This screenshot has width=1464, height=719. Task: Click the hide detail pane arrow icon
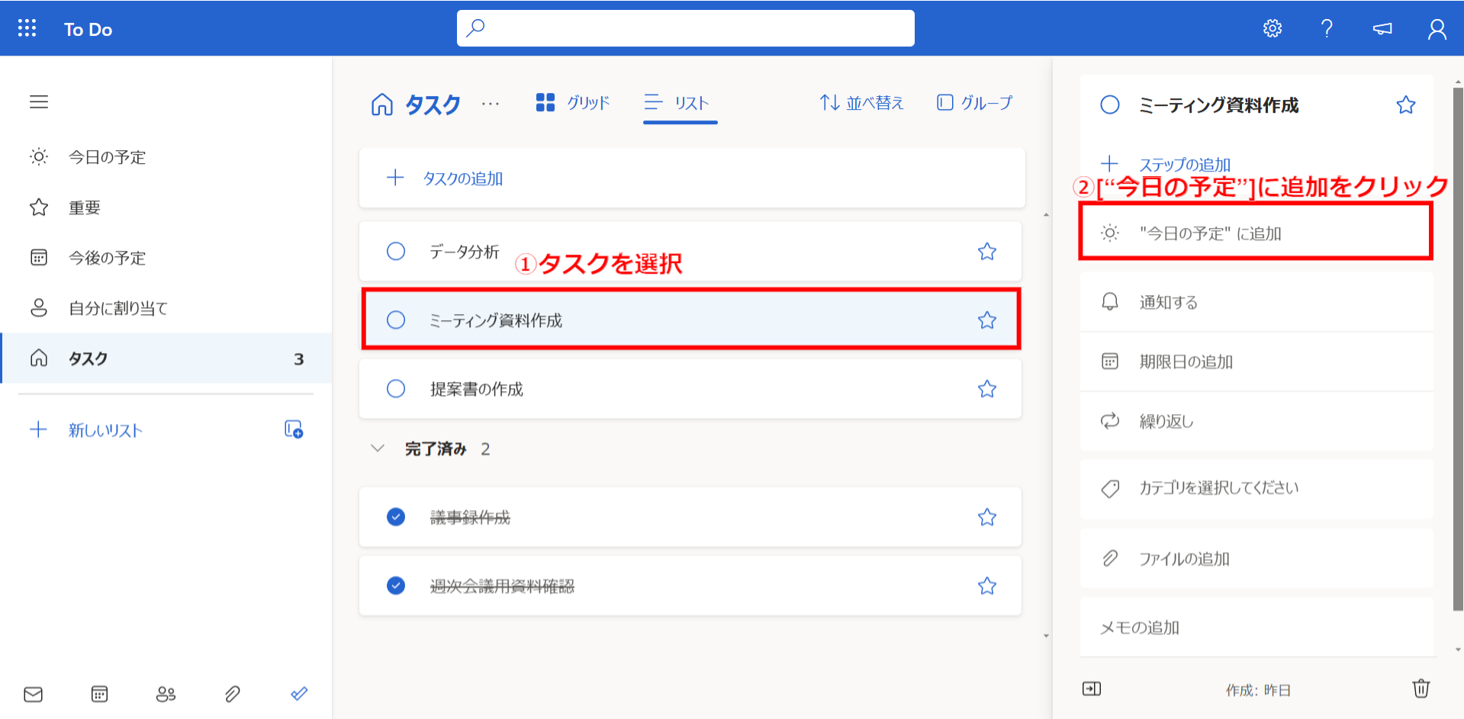1091,689
